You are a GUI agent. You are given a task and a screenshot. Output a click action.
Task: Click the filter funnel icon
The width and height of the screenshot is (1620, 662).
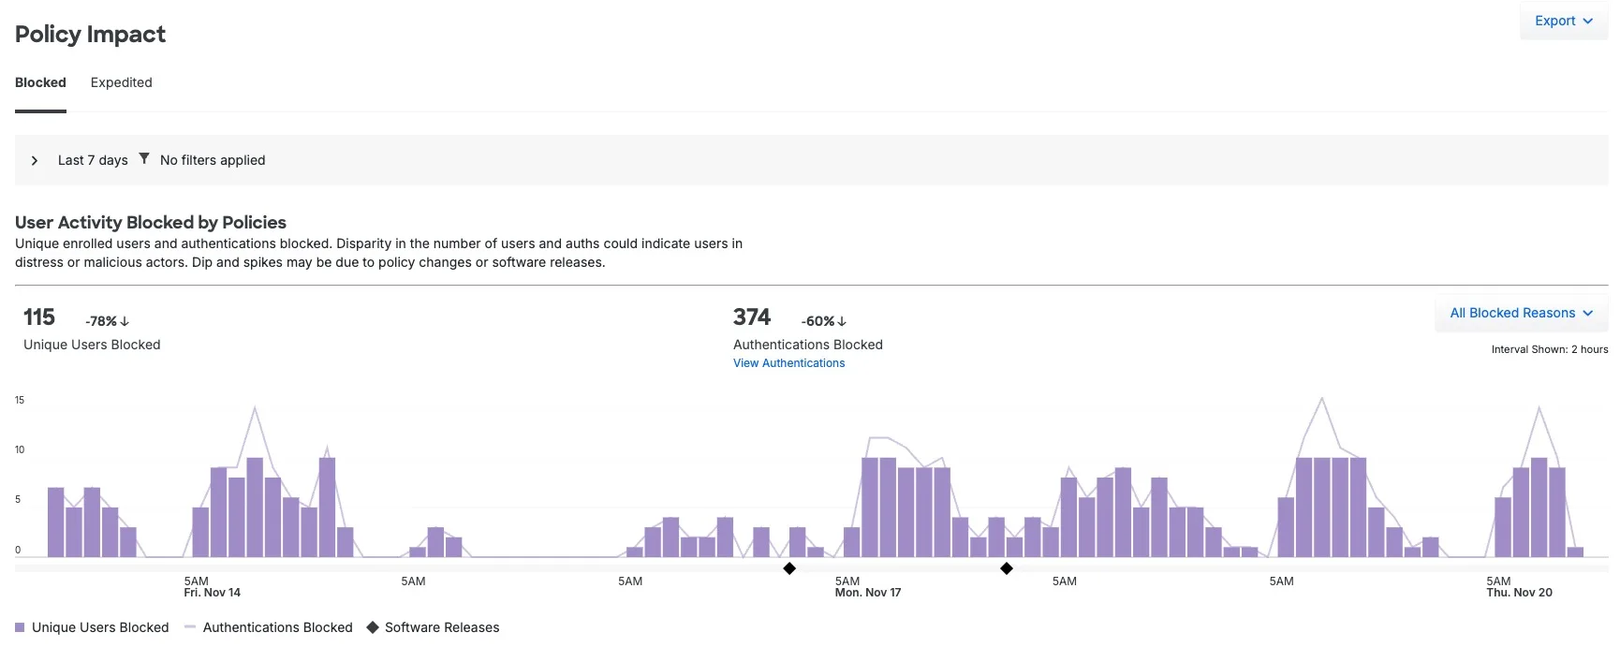click(x=144, y=159)
